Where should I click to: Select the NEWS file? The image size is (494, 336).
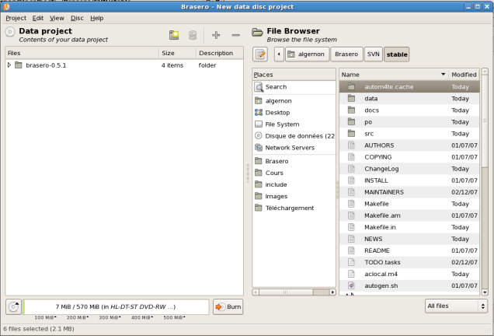point(409,239)
